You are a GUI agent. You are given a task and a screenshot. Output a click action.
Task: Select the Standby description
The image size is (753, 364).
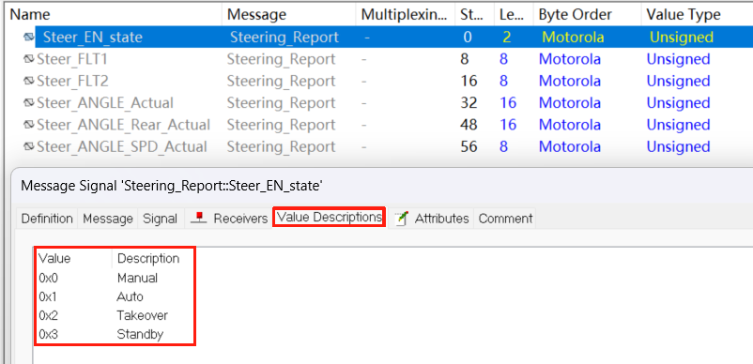click(140, 334)
